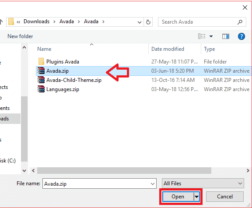Click the magnifier icon in Search Avada box
The width and height of the screenshot is (252, 208).
240,22
